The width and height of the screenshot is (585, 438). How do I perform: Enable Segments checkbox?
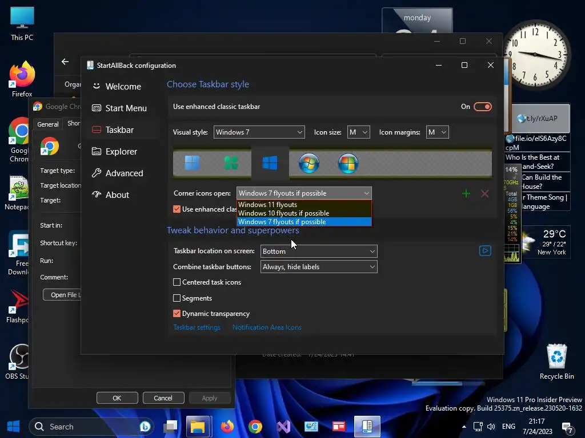pyautogui.click(x=177, y=298)
